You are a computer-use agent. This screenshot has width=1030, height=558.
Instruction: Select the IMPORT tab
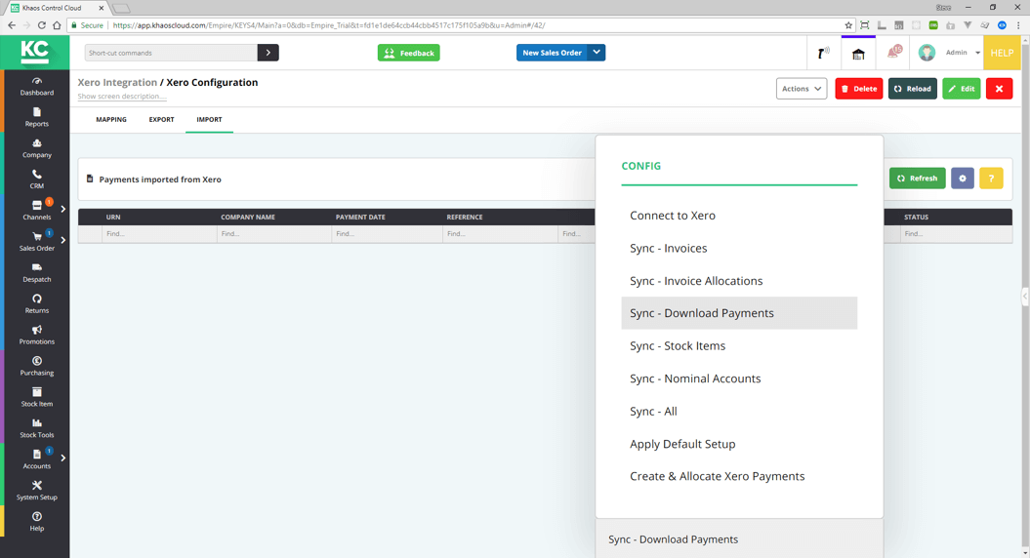(209, 119)
